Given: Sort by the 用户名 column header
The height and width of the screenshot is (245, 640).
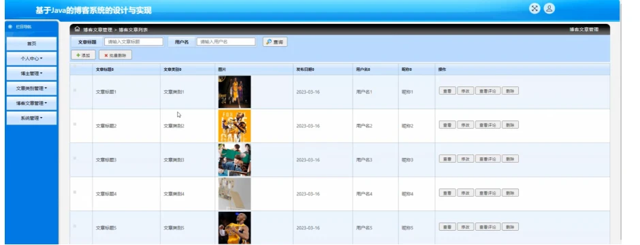Looking at the screenshot, I should tap(364, 69).
